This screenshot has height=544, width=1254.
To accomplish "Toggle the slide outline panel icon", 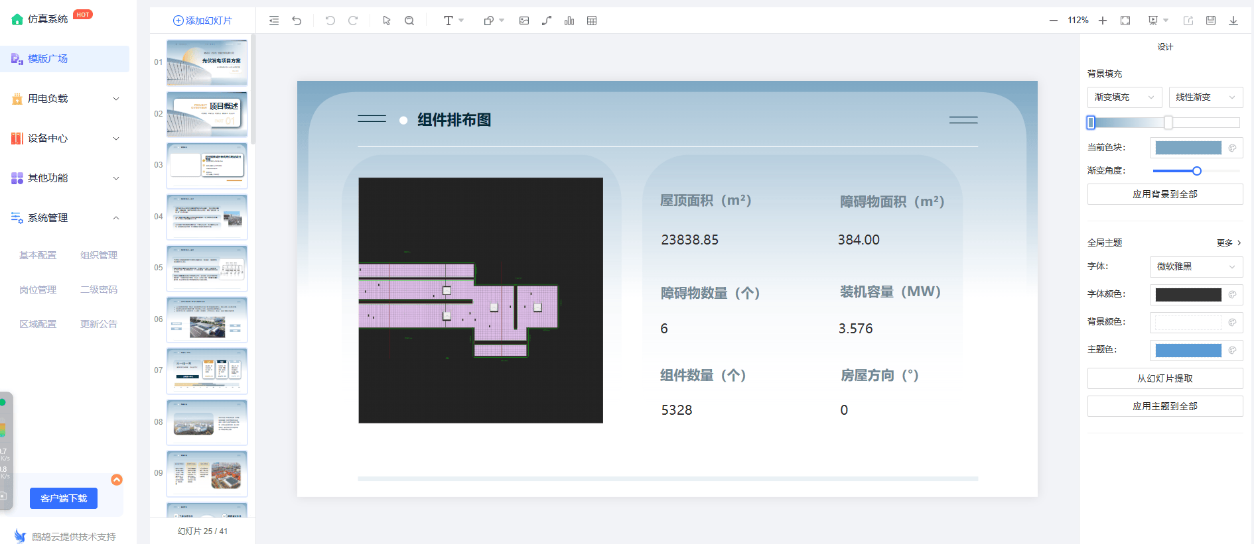I will coord(274,21).
